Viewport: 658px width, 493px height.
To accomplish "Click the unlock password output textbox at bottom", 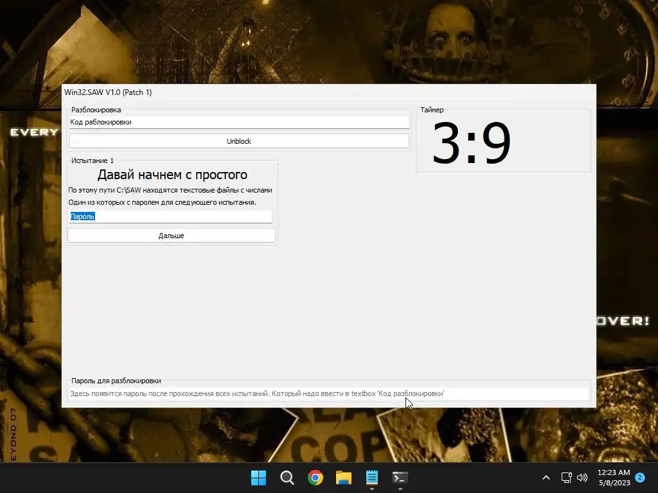I will pos(328,394).
